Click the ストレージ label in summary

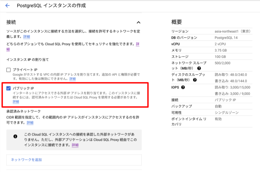(x=180, y=56)
